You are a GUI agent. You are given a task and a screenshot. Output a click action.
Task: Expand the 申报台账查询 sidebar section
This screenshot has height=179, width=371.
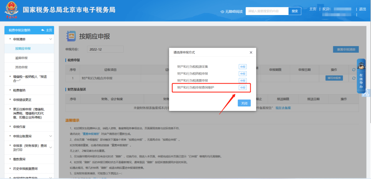[x=51, y=136]
